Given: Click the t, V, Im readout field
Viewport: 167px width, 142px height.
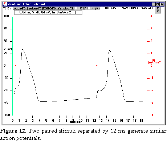Looking at the screenshot, I should click(48, 12).
